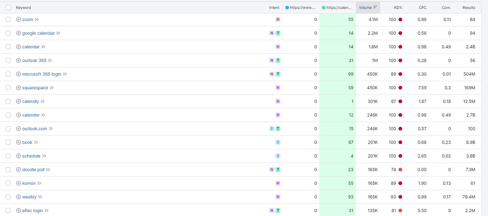
Task: Click the N intent badge for microsoft 365 login
Action: [272, 74]
